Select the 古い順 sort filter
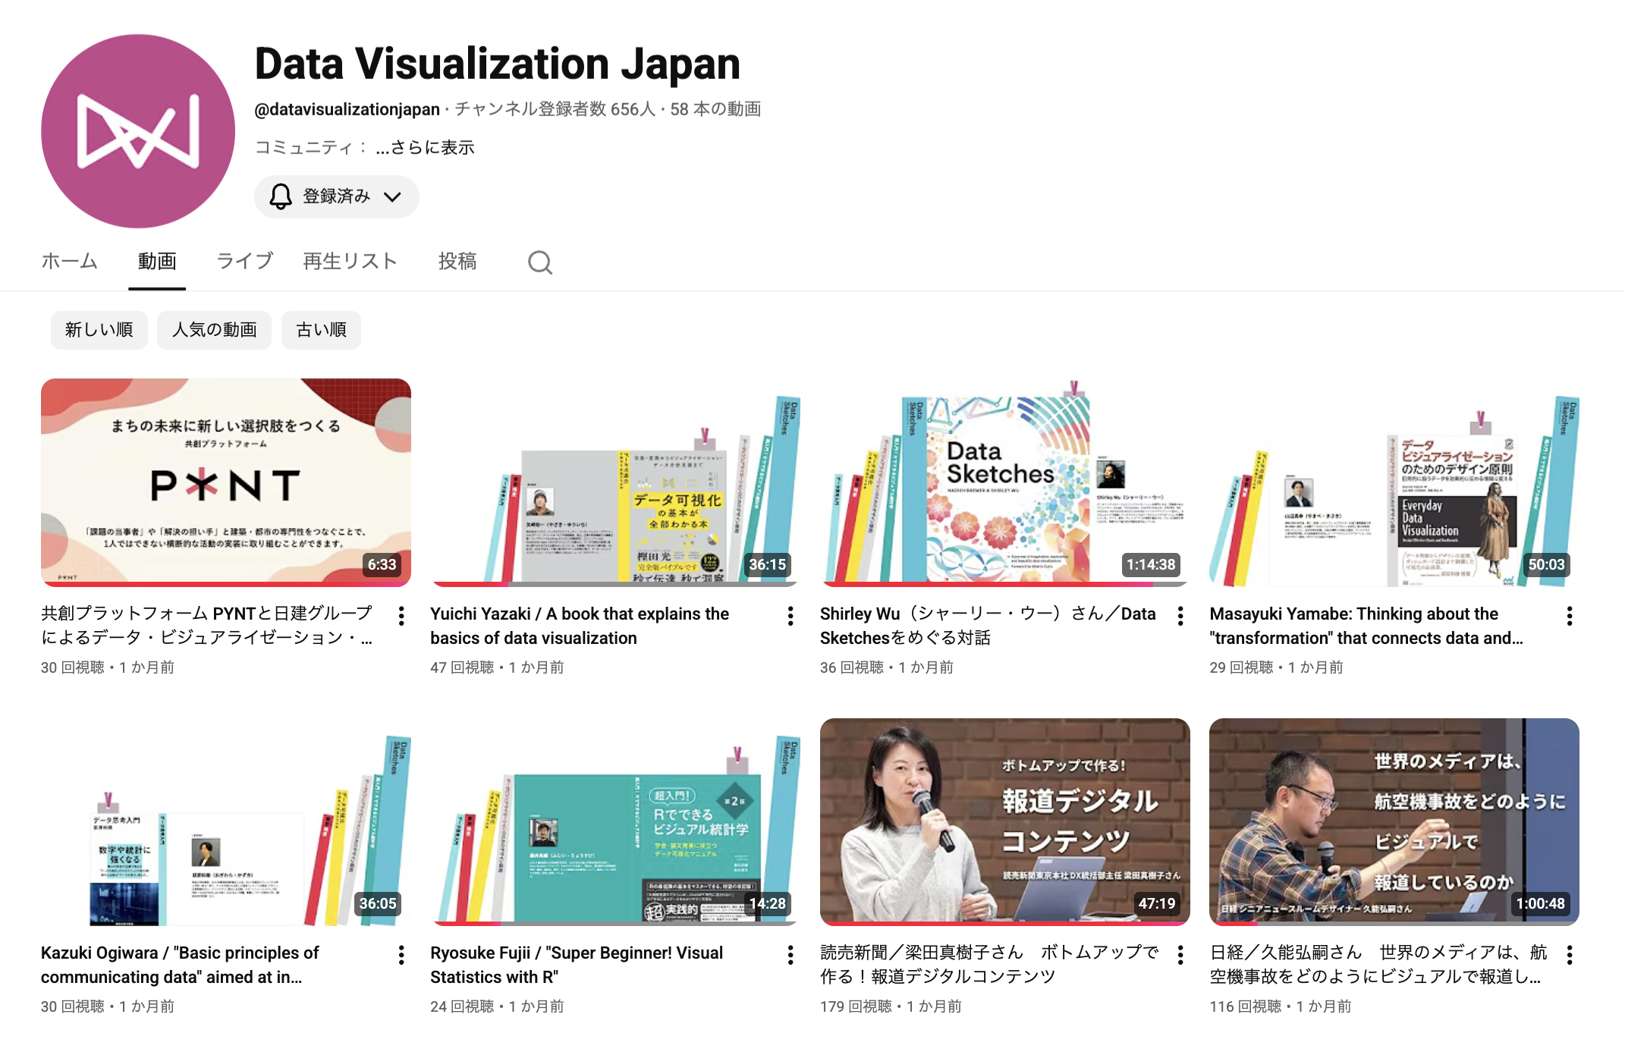Viewport: 1625px width, 1055px height. 321,330
